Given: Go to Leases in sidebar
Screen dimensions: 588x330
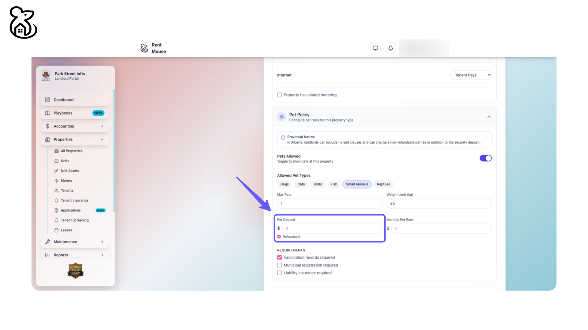Looking at the screenshot, I should click(66, 230).
